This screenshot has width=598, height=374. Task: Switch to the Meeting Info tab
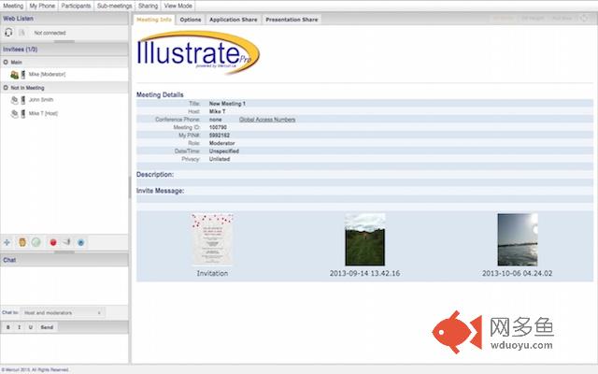coord(154,20)
